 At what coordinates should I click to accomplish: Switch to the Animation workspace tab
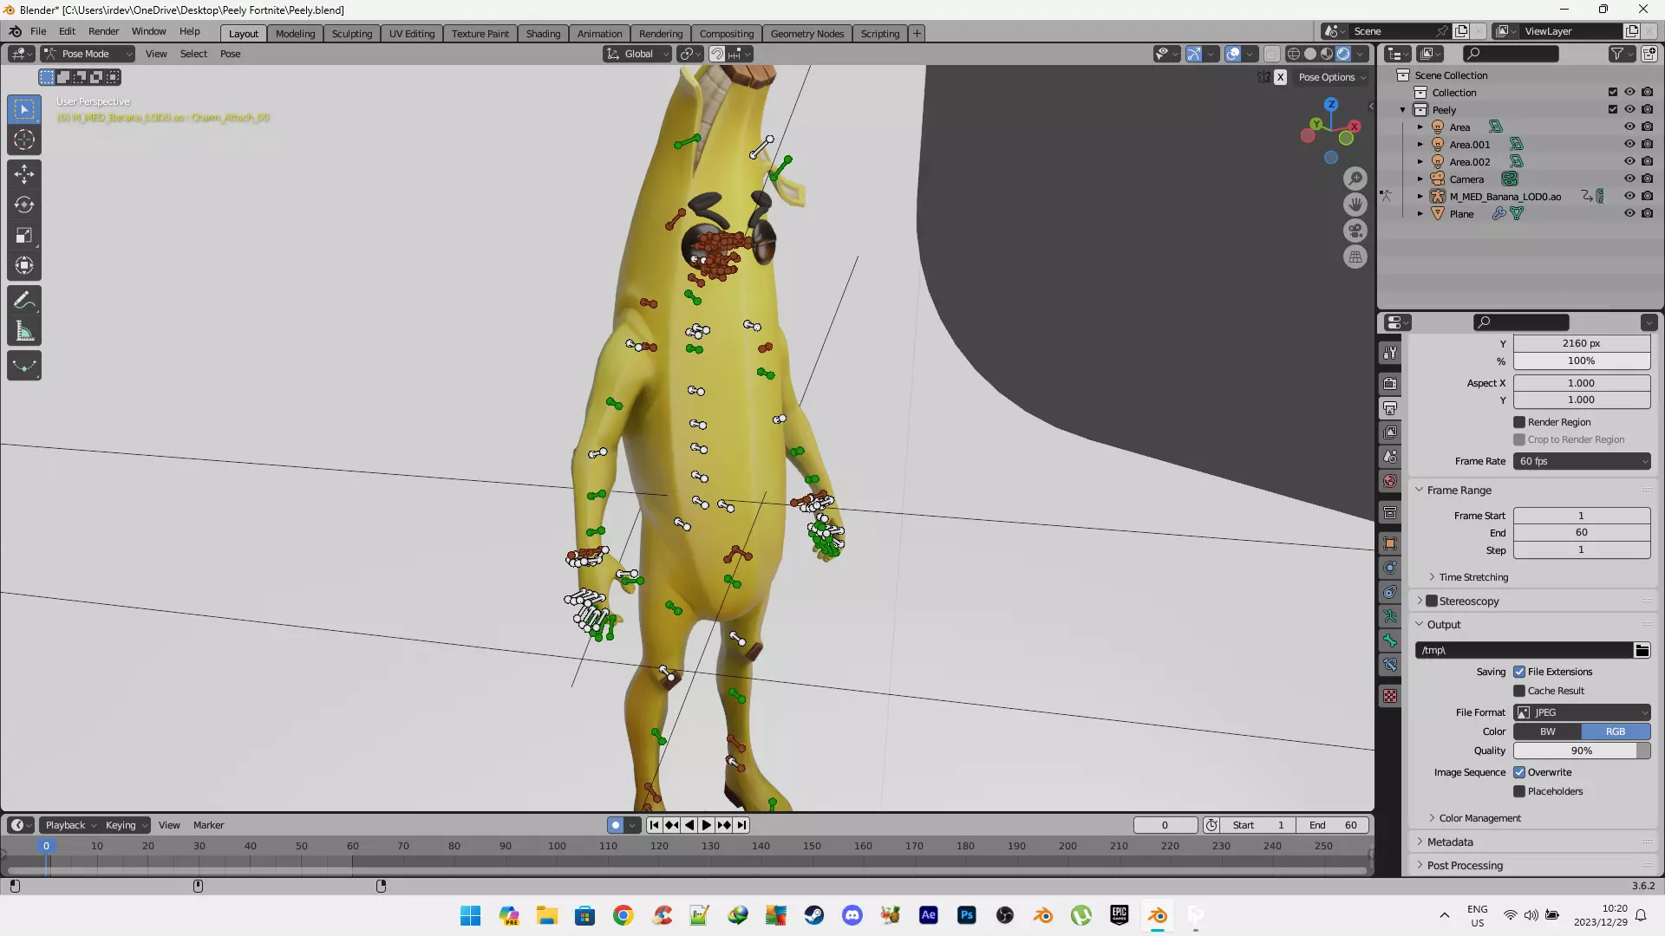(599, 34)
